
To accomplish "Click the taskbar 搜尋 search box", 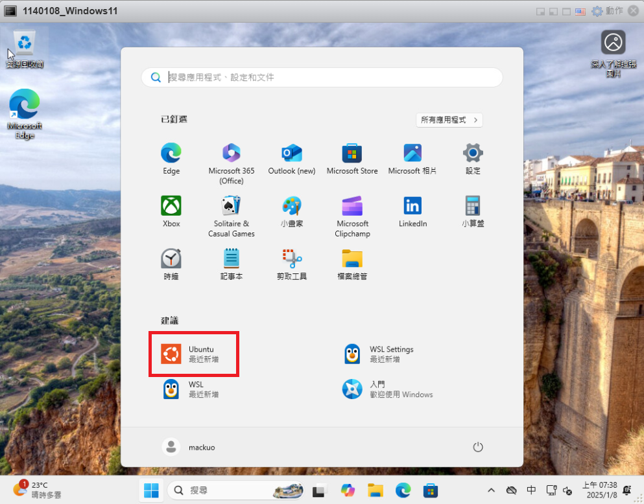I will point(235,490).
